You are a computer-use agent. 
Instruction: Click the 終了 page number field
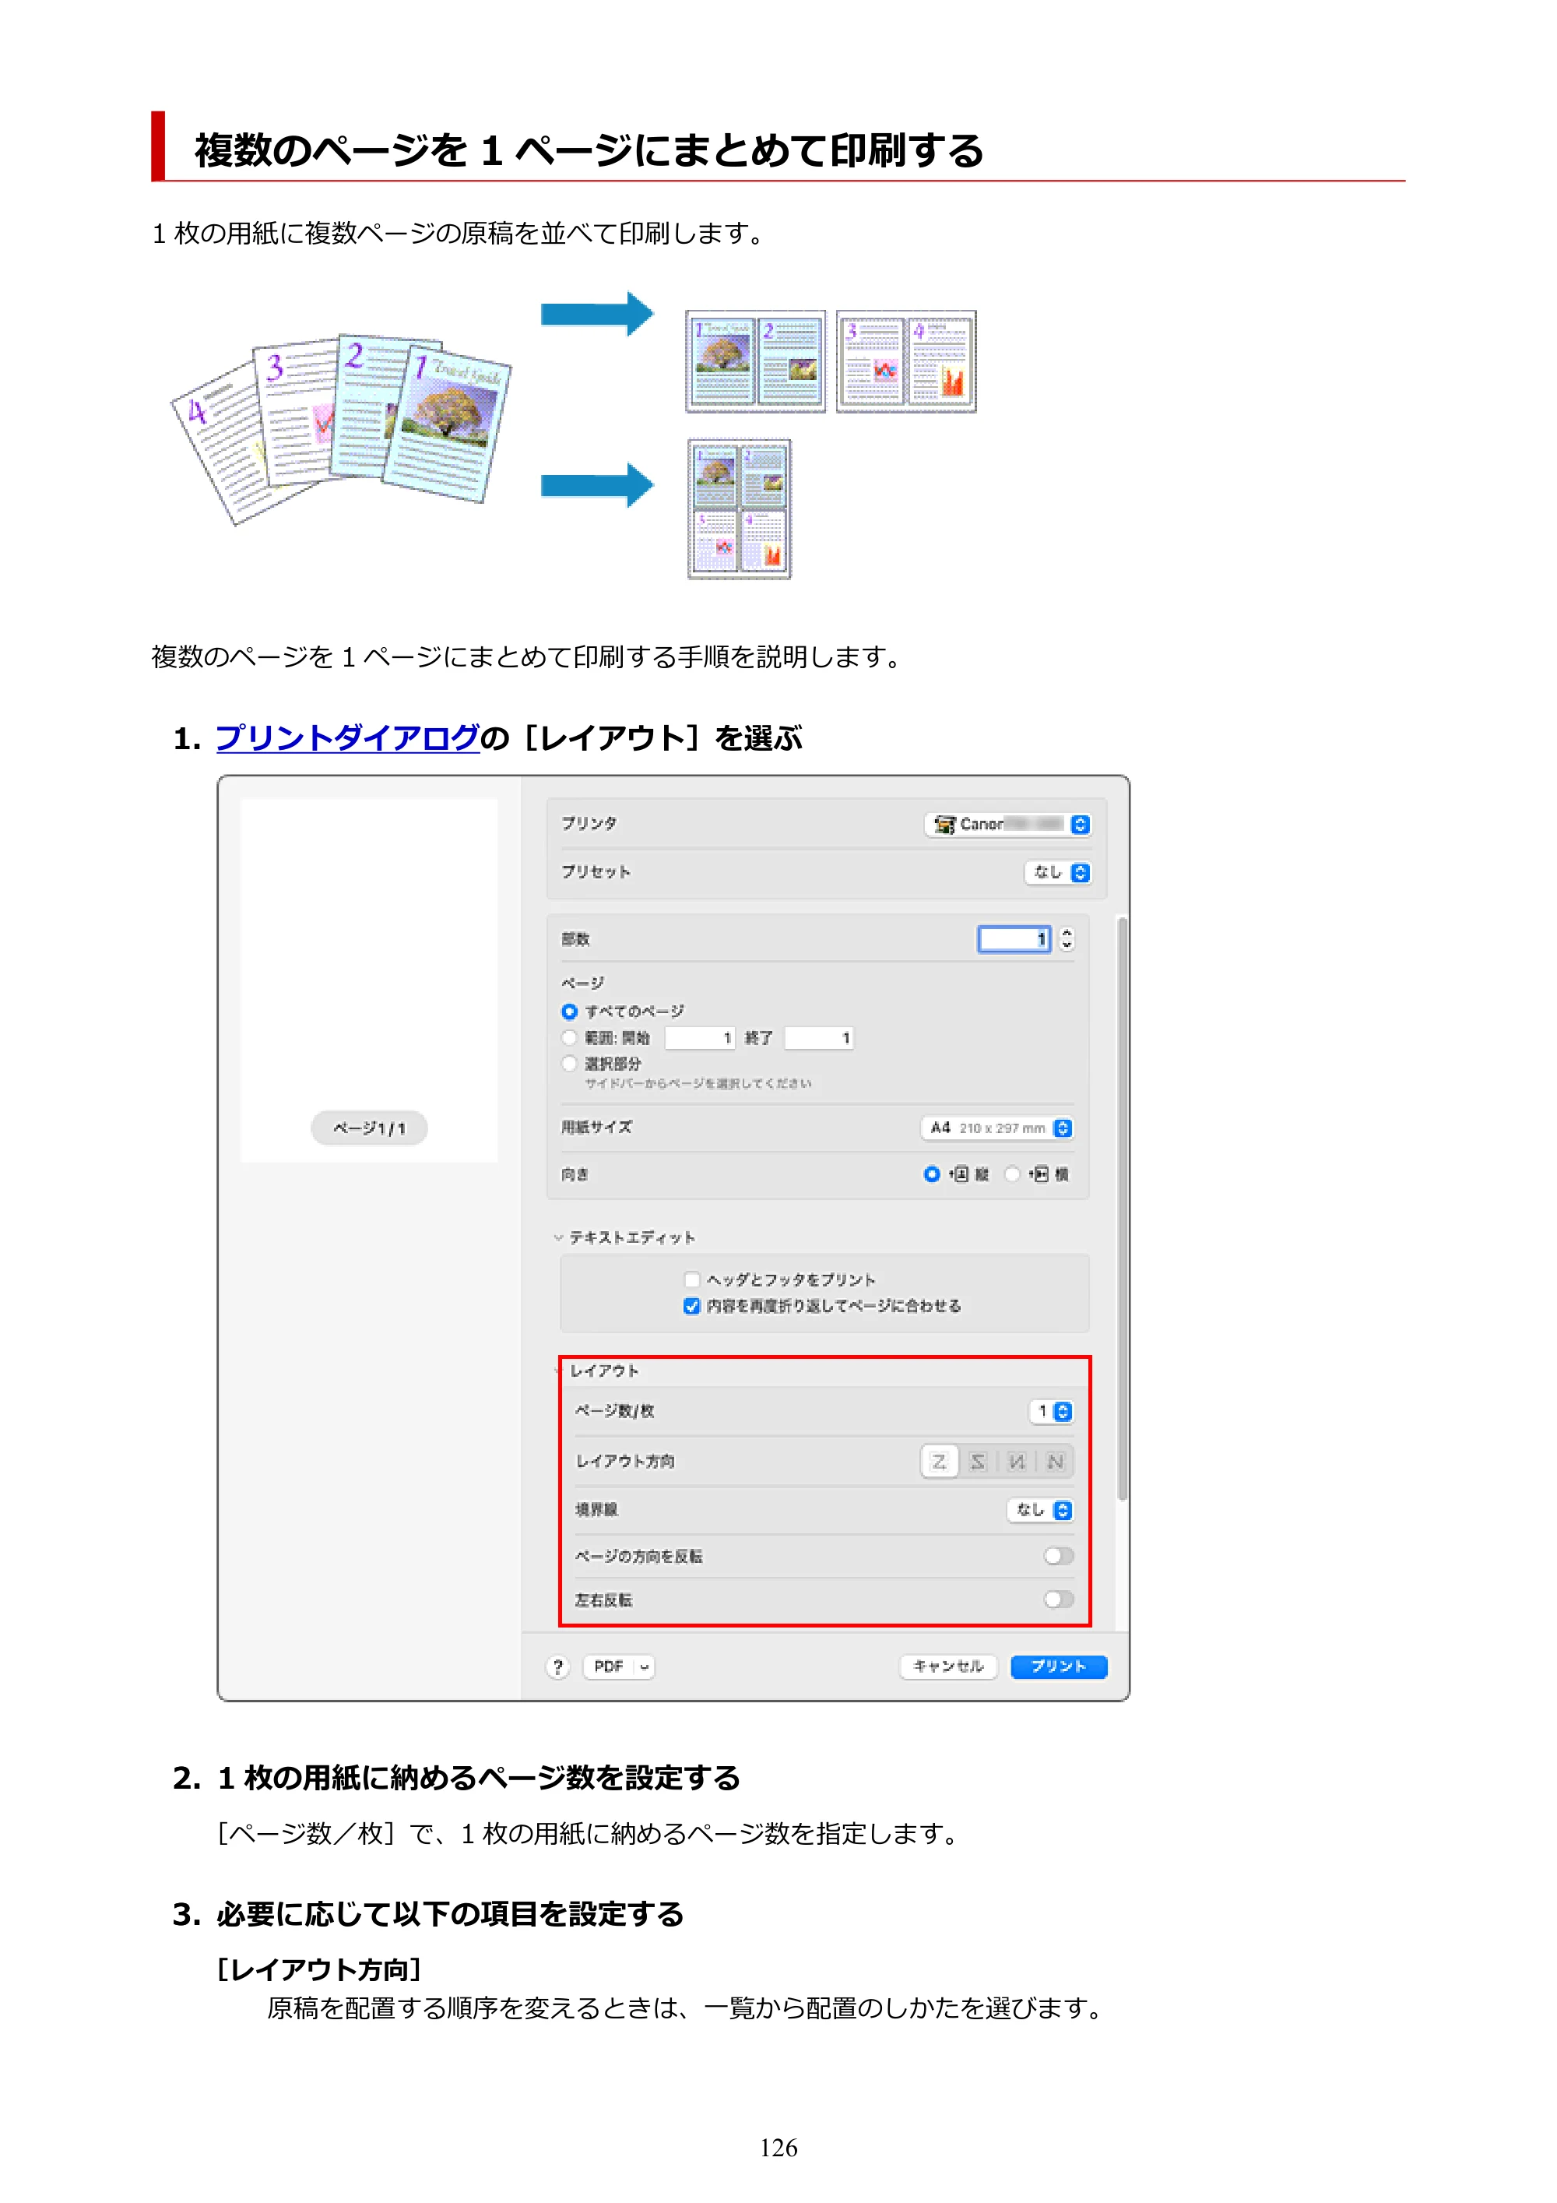(818, 1038)
